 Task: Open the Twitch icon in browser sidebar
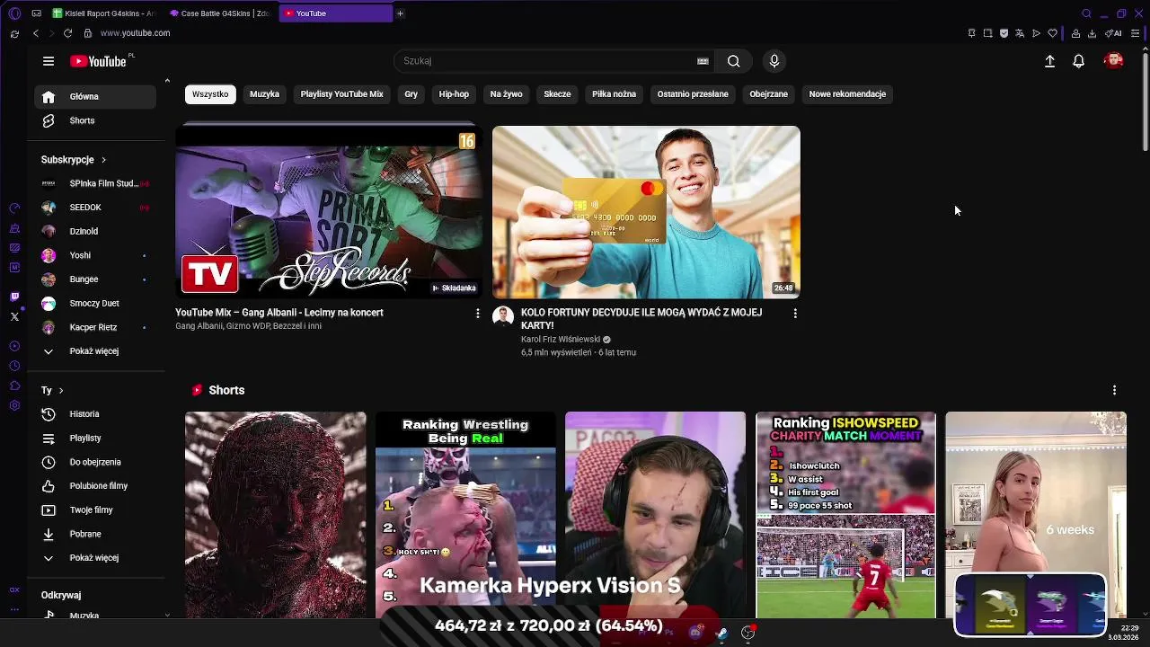(14, 297)
